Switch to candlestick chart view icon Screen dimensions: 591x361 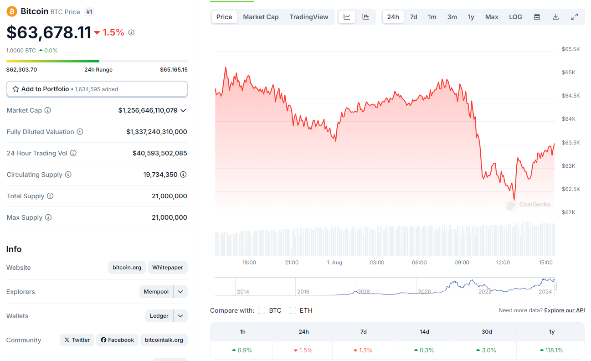coord(365,17)
